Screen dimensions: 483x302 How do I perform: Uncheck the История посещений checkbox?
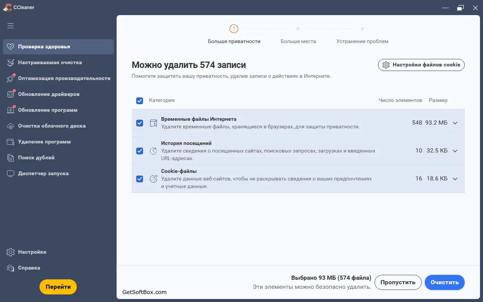(140, 151)
